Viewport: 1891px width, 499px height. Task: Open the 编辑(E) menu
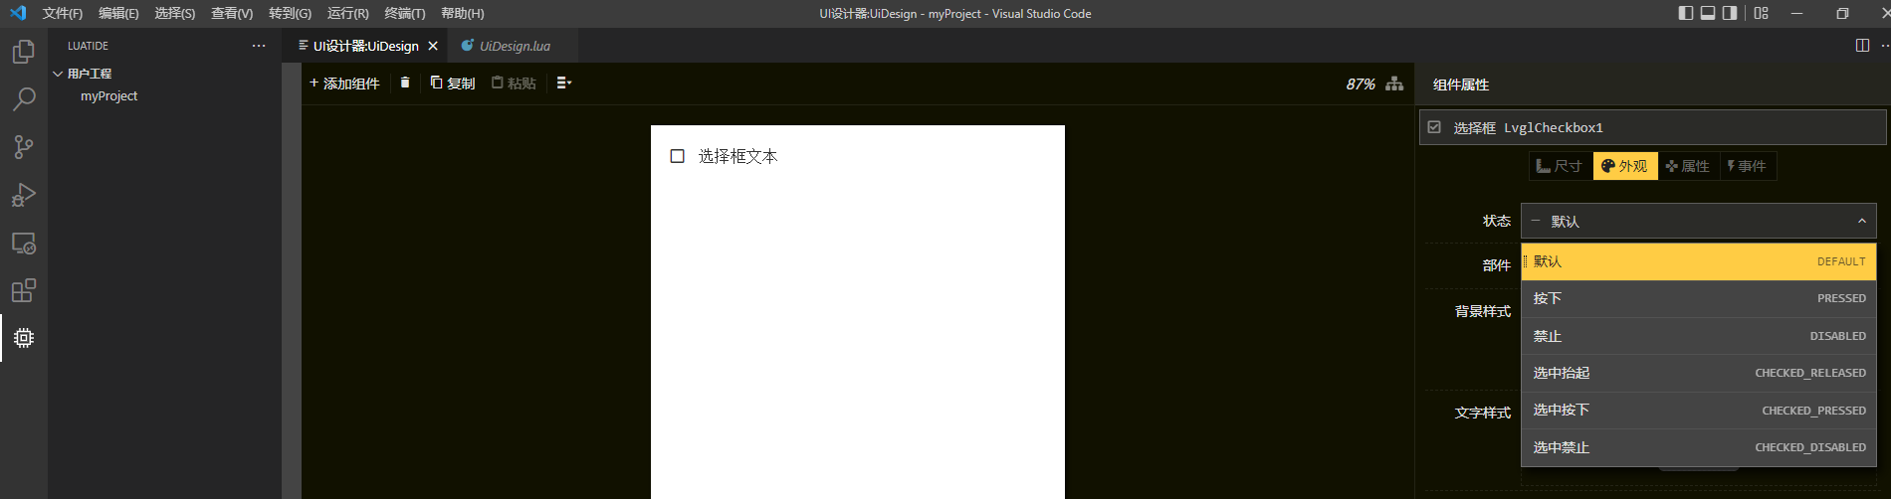(x=118, y=13)
